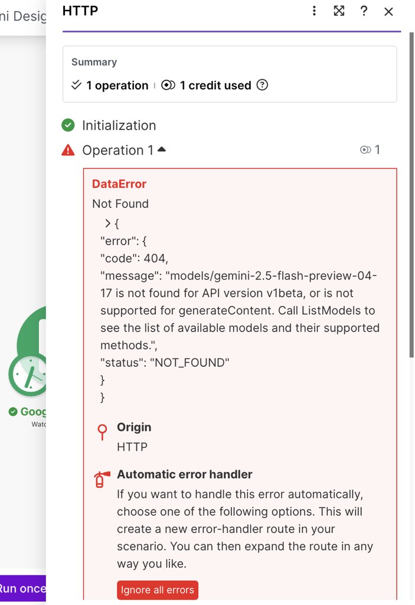
Task: Click the 1 credit used text
Action: (215, 85)
